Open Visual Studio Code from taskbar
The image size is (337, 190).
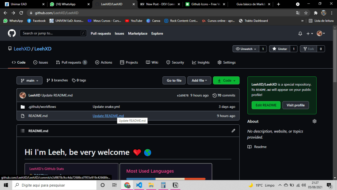[x=139, y=185]
